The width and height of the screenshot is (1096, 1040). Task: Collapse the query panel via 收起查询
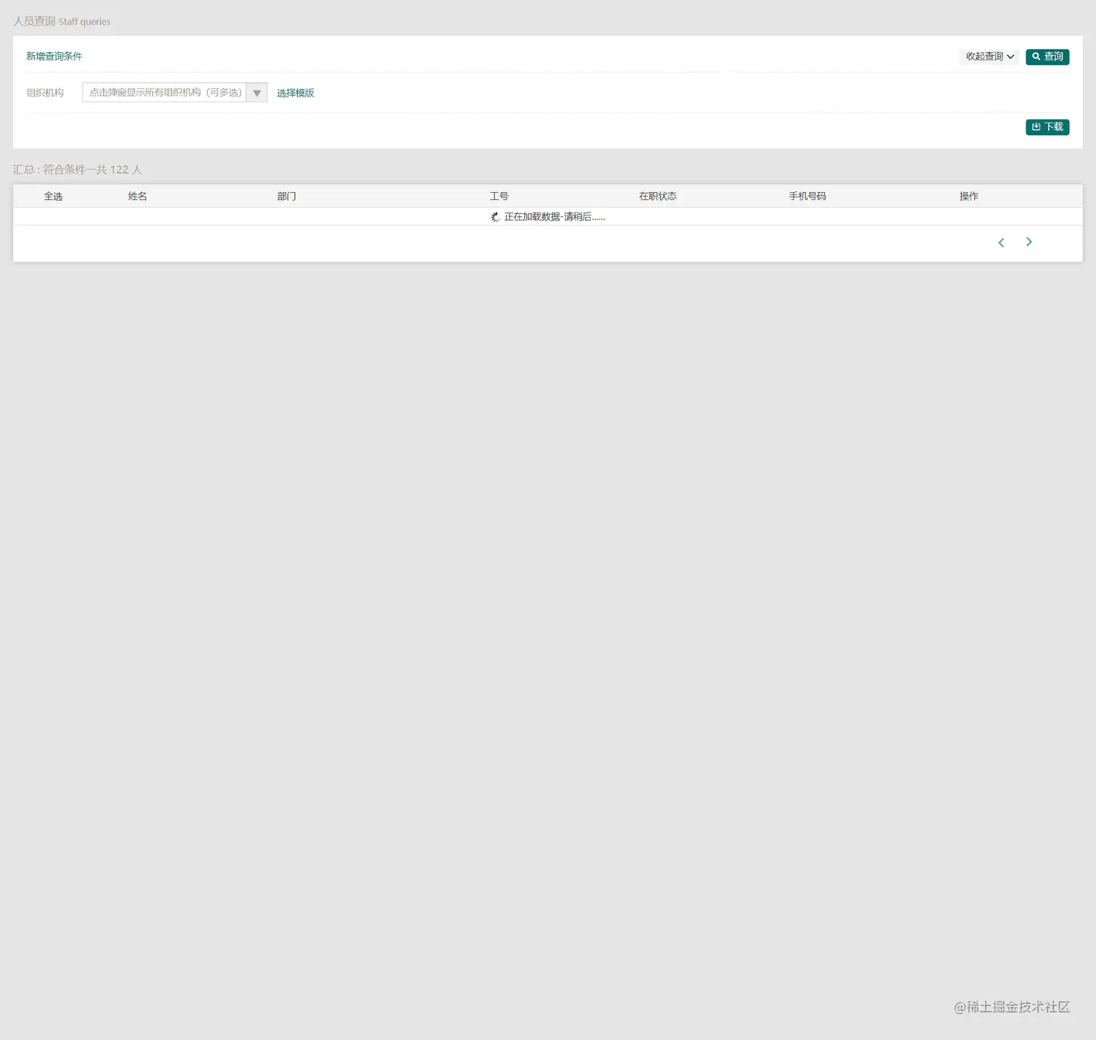989,57
